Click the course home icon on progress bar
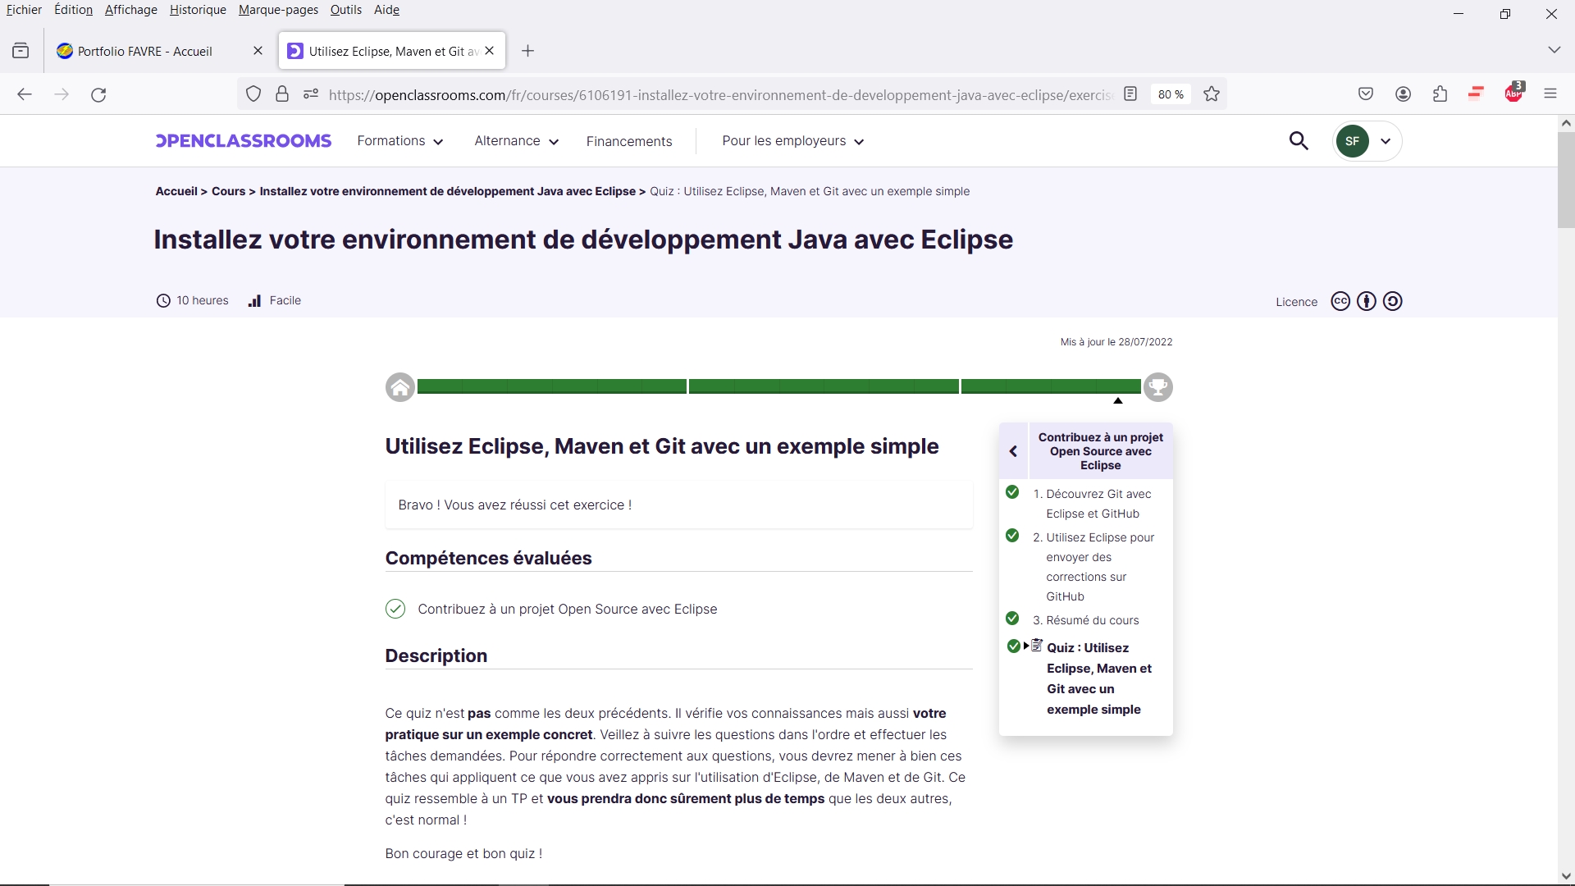The image size is (1575, 886). (400, 387)
